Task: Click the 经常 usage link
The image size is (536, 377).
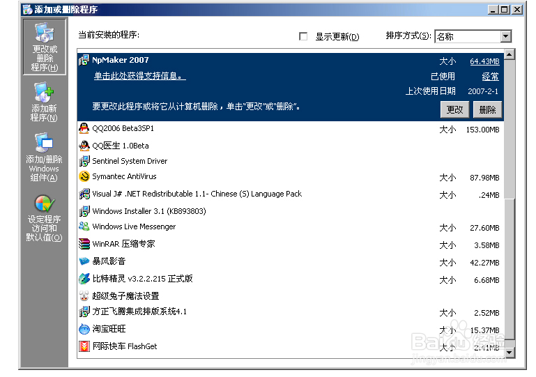Action: click(490, 77)
